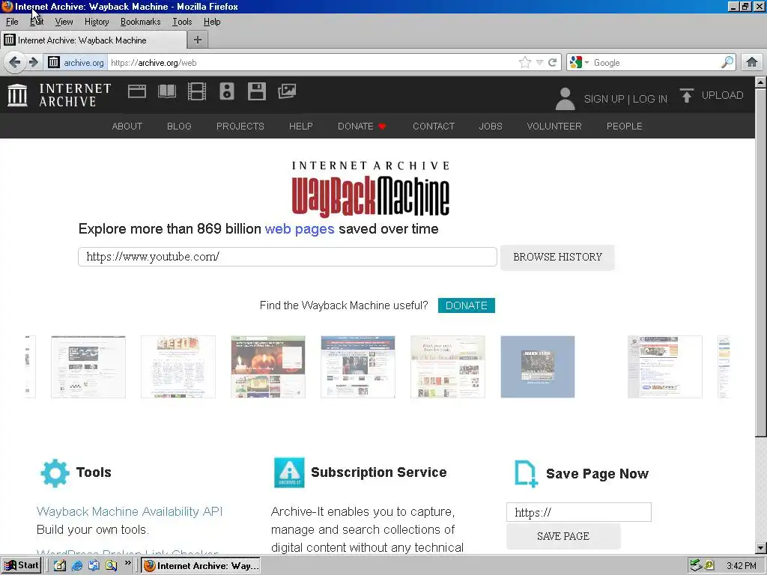Open Wayback Machine Availability API link
Screen dimensions: 767x575
tap(130, 511)
